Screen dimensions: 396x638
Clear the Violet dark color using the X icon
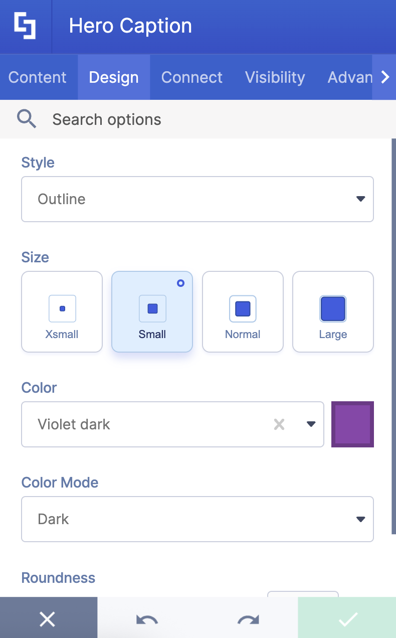click(x=279, y=424)
